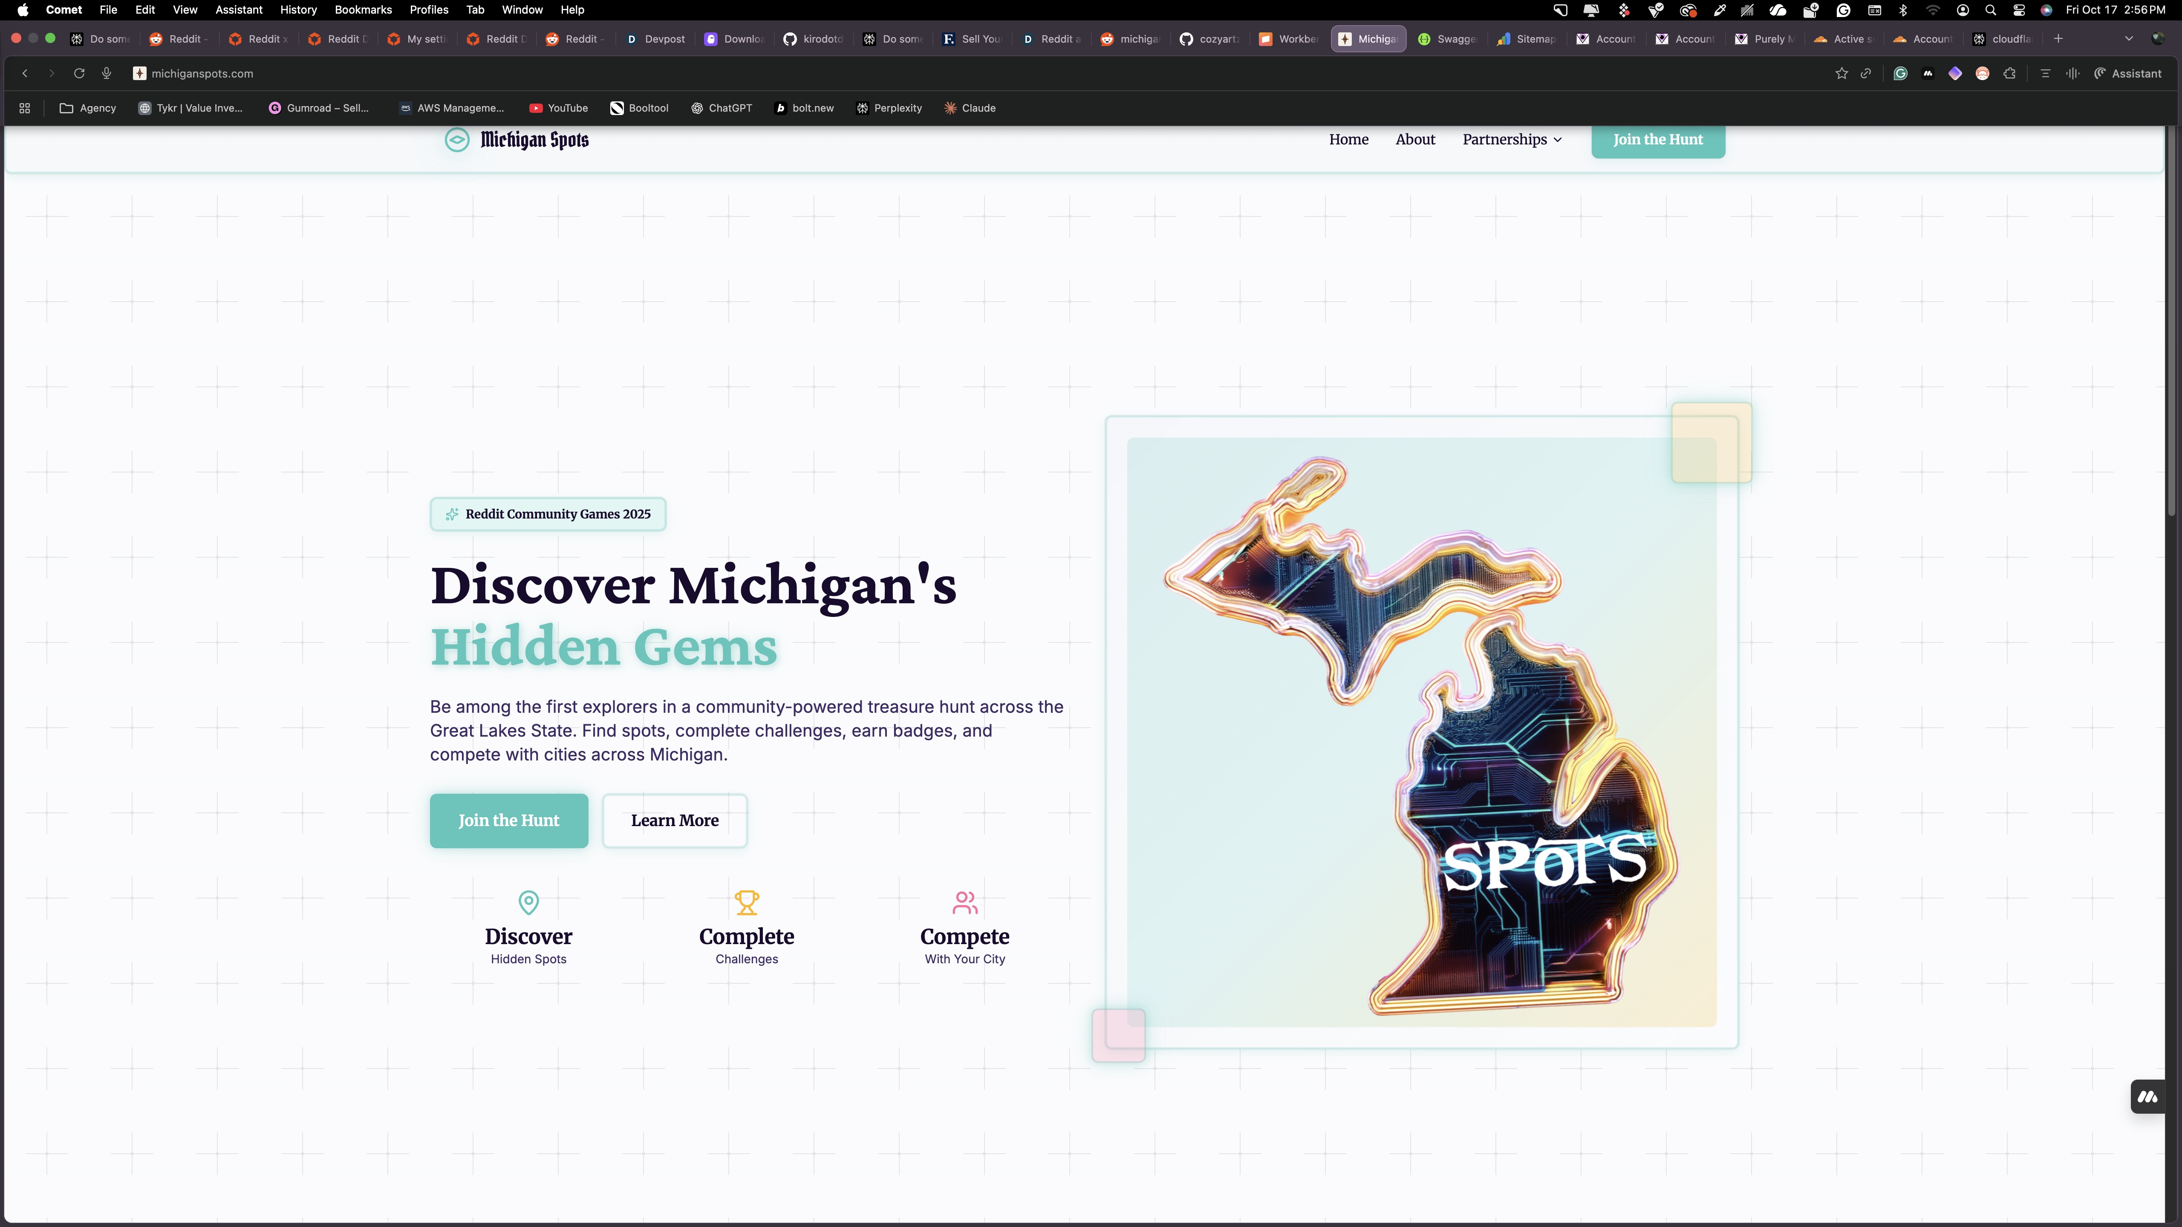This screenshot has height=1227, width=2182.
Task: Click the Michigan Spots logo icon
Action: point(456,140)
